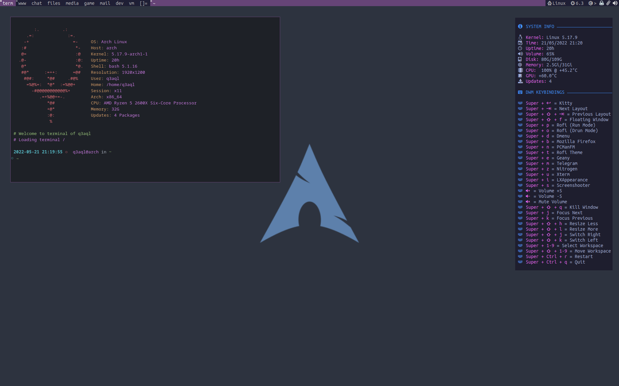Screen dimensions: 619x386
Task: Click the processor icon beside CPU
Action: coord(520,70)
